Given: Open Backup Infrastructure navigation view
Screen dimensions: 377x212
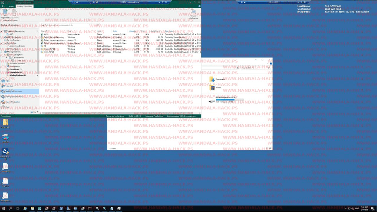Looking at the screenshot, I should [x=19, y=91].
